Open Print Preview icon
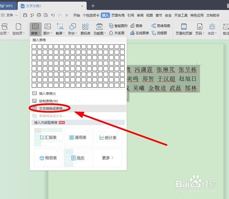The image size is (229, 199). tap(46, 15)
